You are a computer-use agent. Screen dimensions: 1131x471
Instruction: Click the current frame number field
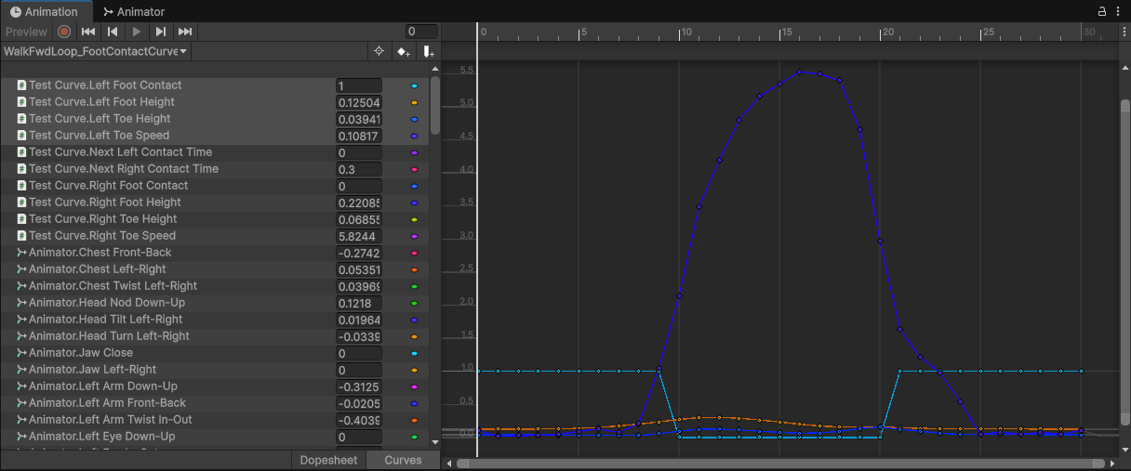click(421, 32)
